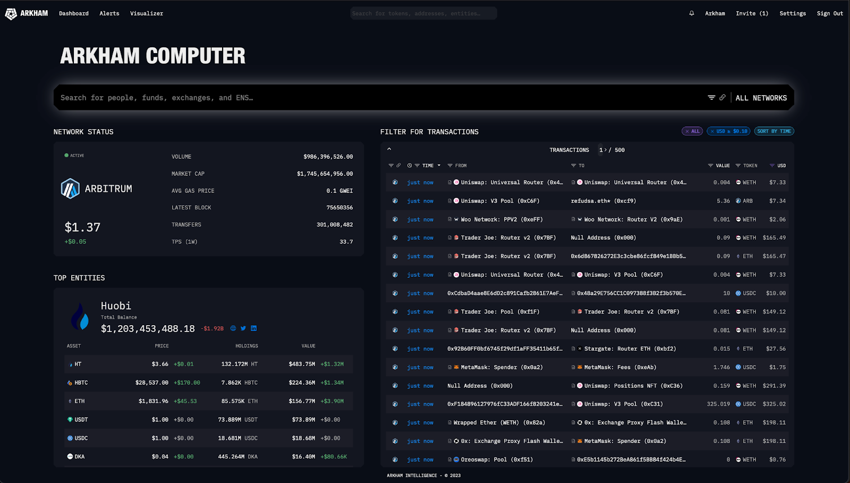Screen dimensions: 850x483
Task: Open Settings in the top navigation
Action: (x=793, y=13)
